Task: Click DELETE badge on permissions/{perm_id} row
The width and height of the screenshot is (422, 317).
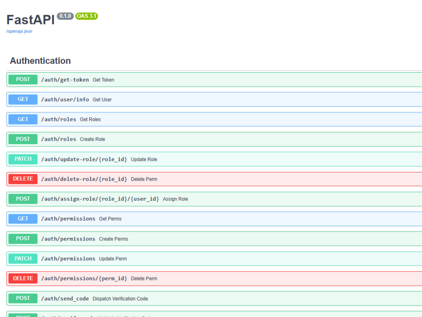Action: 23,279
